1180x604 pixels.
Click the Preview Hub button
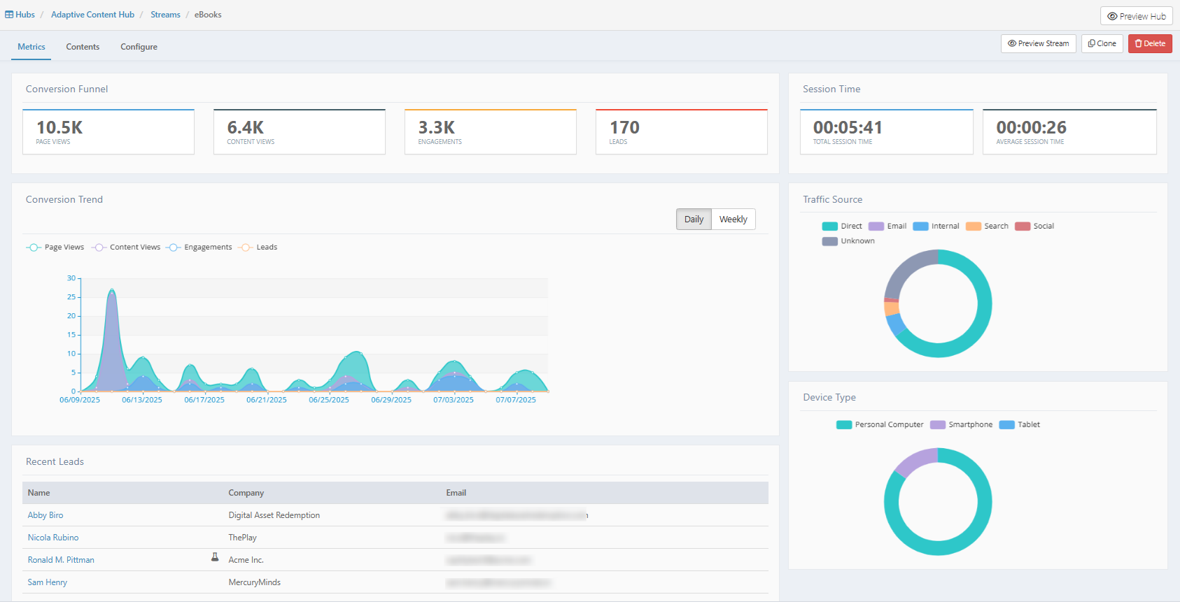(1137, 16)
